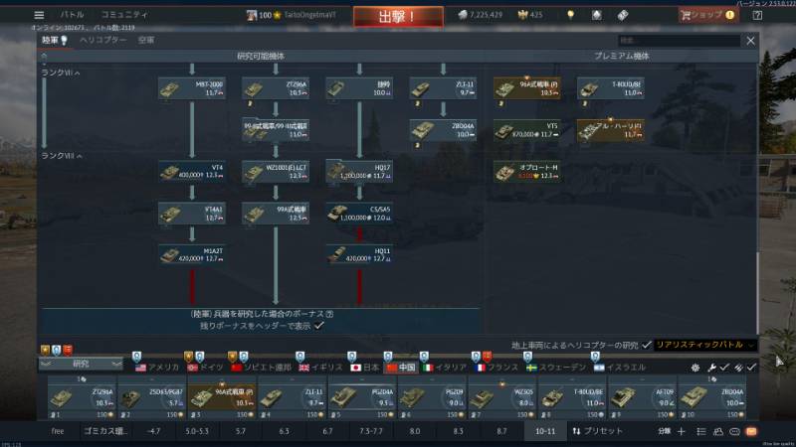Toggle 地上車両によるヘリコプターの研究 checkbox
Viewport: 796px width, 447px height.
click(646, 345)
